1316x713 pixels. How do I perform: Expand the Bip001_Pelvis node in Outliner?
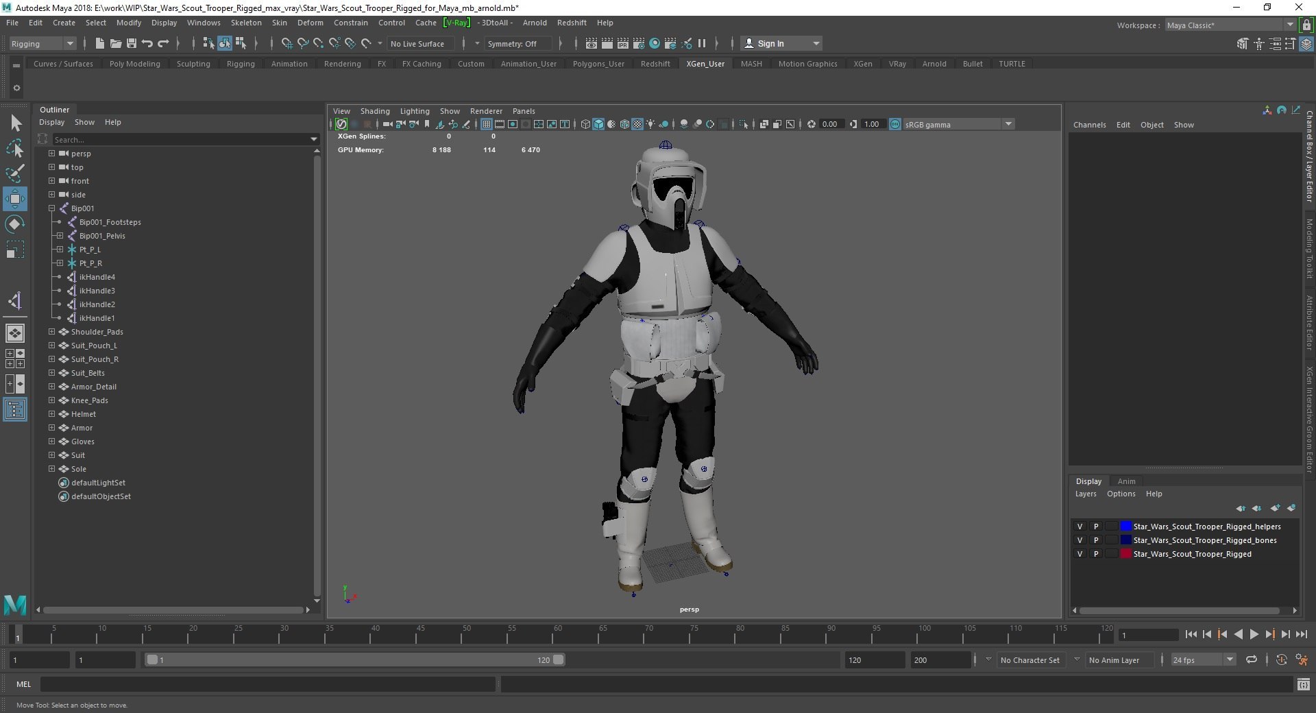pyautogui.click(x=60, y=236)
